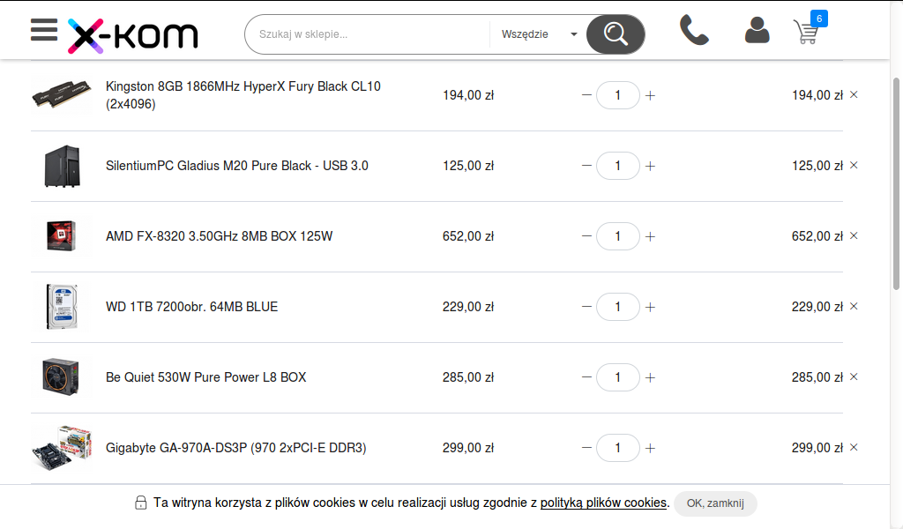Screen dimensions: 903x529
Task: Open phone contact icon
Action: point(694,31)
